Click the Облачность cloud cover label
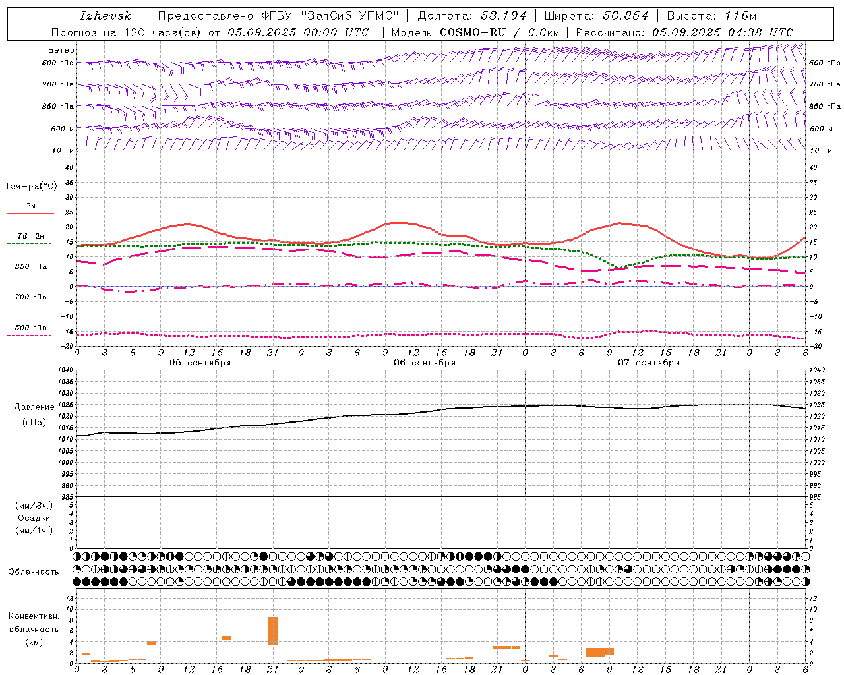The width and height of the screenshot is (844, 675). (34, 572)
